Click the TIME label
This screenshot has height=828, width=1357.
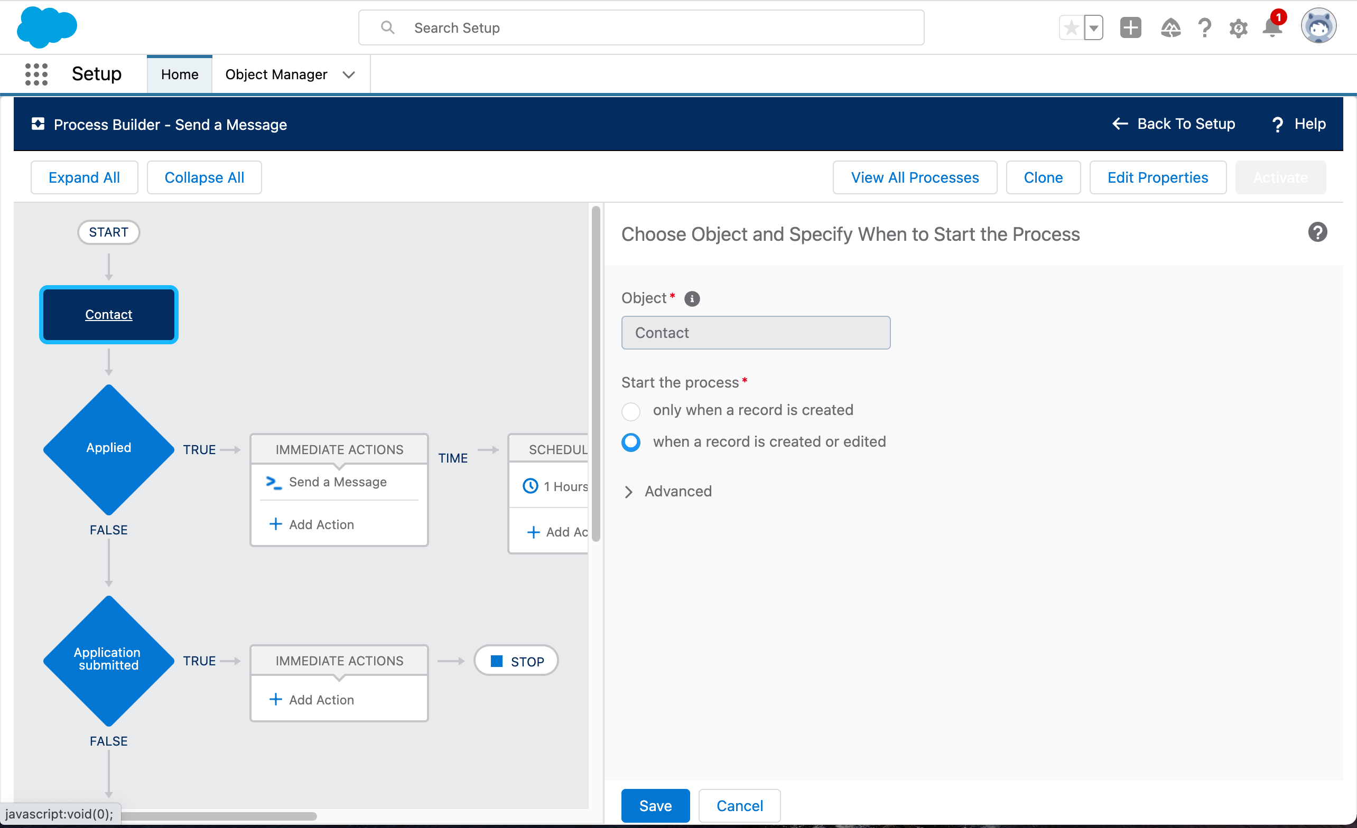tap(453, 458)
